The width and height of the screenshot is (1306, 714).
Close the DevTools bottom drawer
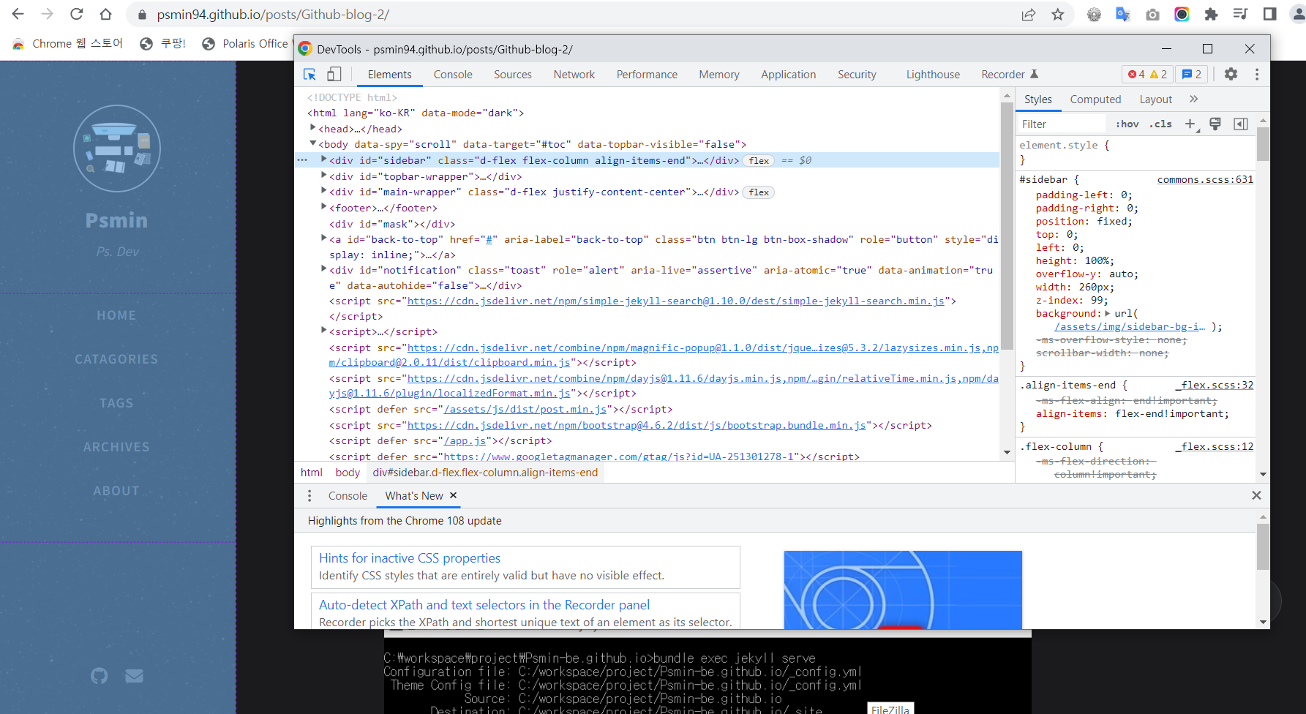tap(1256, 495)
